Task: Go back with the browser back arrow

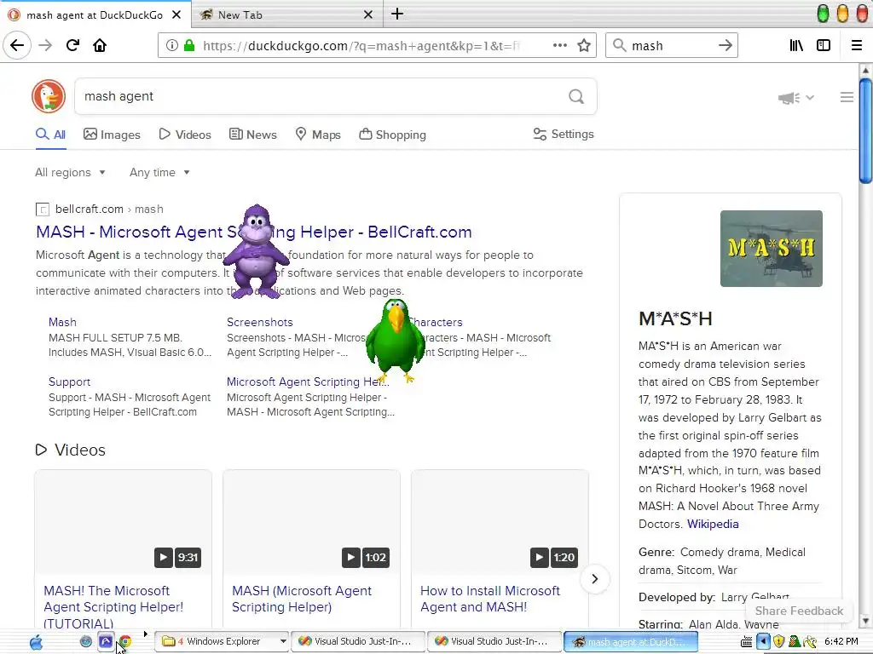Action: pyautogui.click(x=17, y=45)
